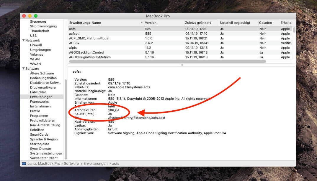Click the horizontal scrollbar of the extensions table
The width and height of the screenshot is (317, 181).
pyautogui.click(x=168, y=62)
